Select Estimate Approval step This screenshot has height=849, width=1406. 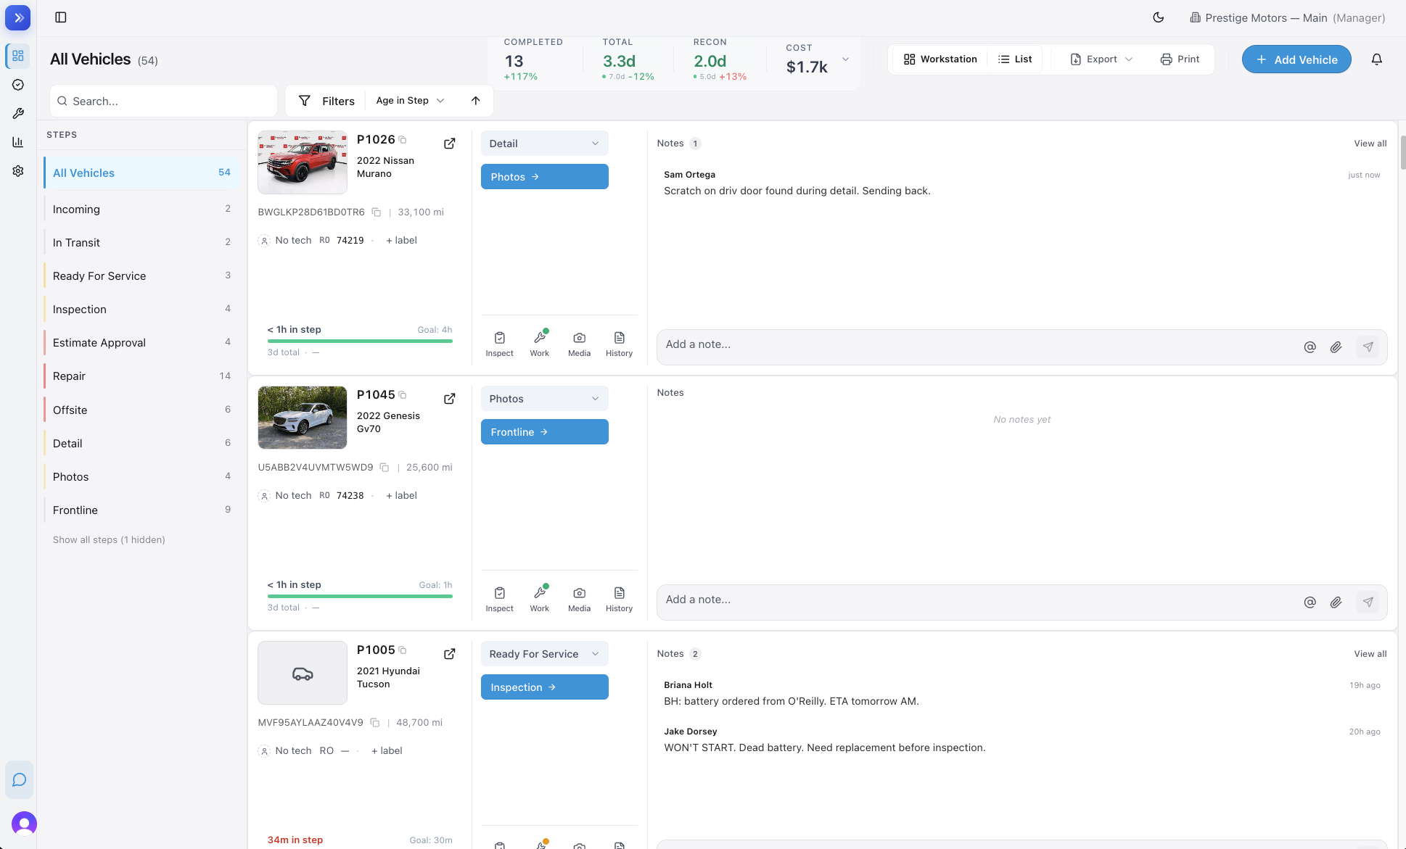tap(141, 343)
